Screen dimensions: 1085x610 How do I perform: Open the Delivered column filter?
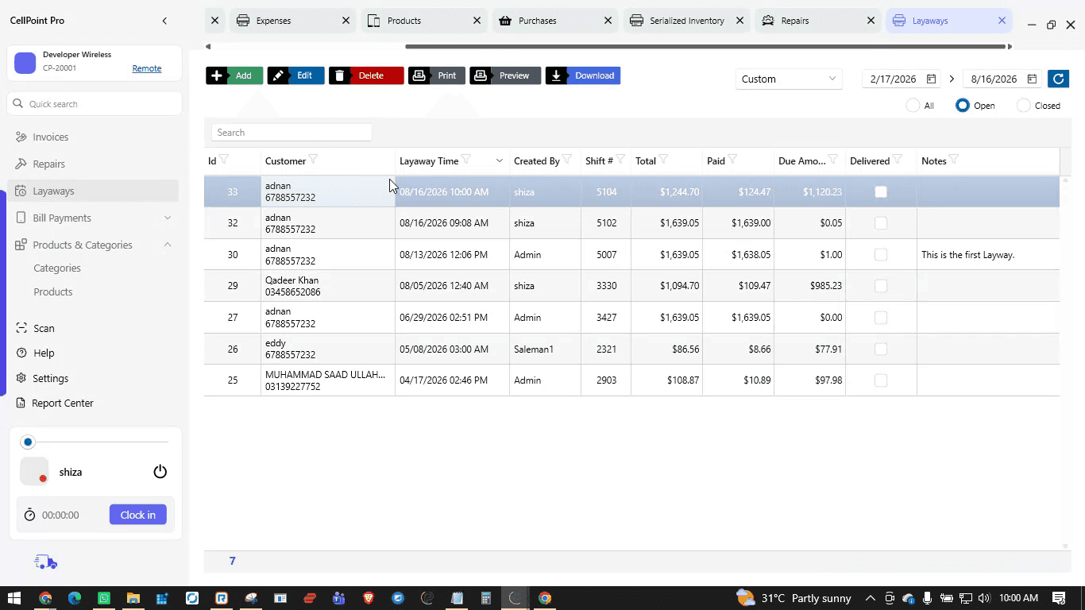pos(897,160)
